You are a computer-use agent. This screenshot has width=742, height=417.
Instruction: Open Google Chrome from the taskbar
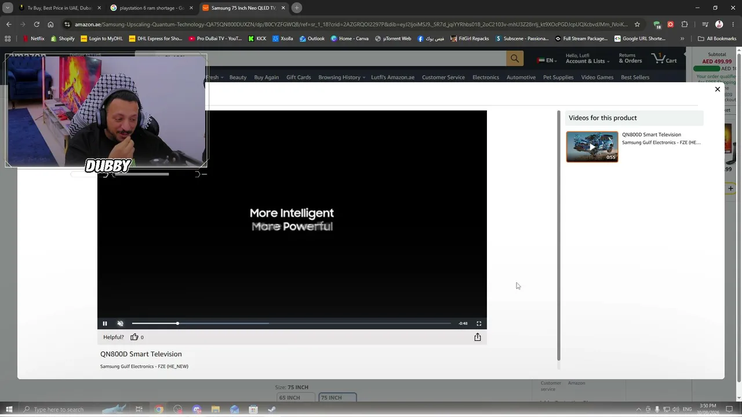point(159,409)
